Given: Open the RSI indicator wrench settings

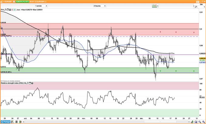Looking at the screenshot, I should tap(28, 83).
